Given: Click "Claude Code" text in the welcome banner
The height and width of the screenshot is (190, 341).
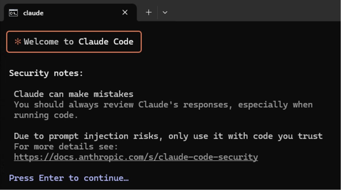Looking at the screenshot, I should coord(106,42).
